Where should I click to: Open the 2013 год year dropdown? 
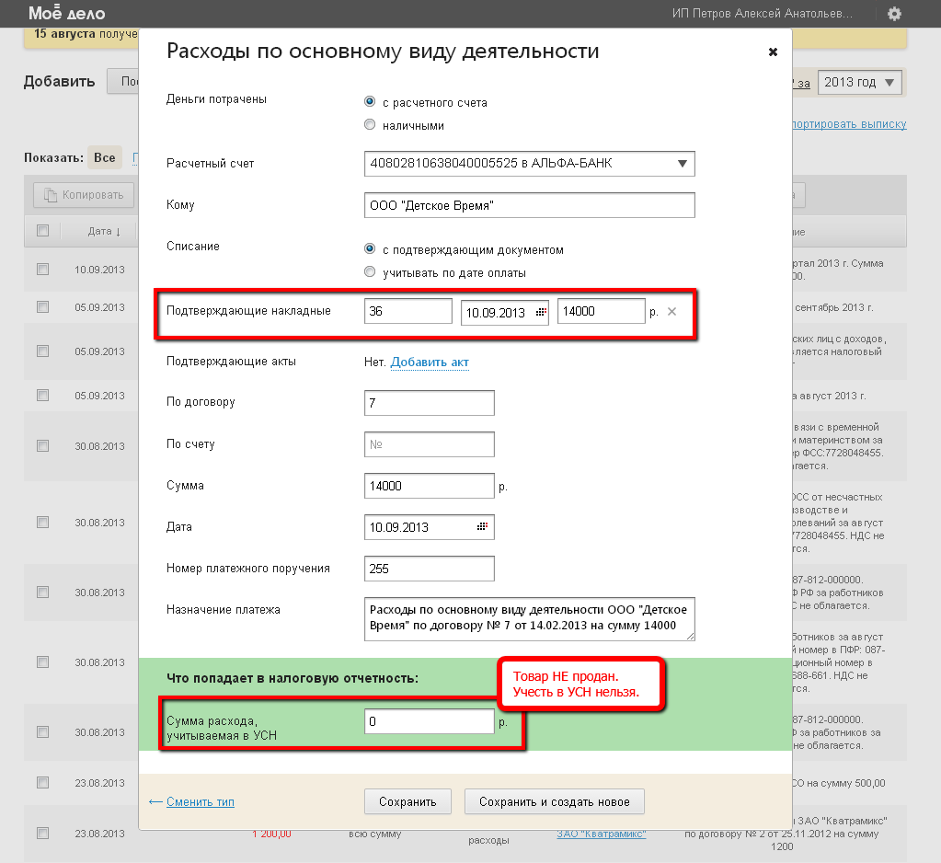point(859,83)
